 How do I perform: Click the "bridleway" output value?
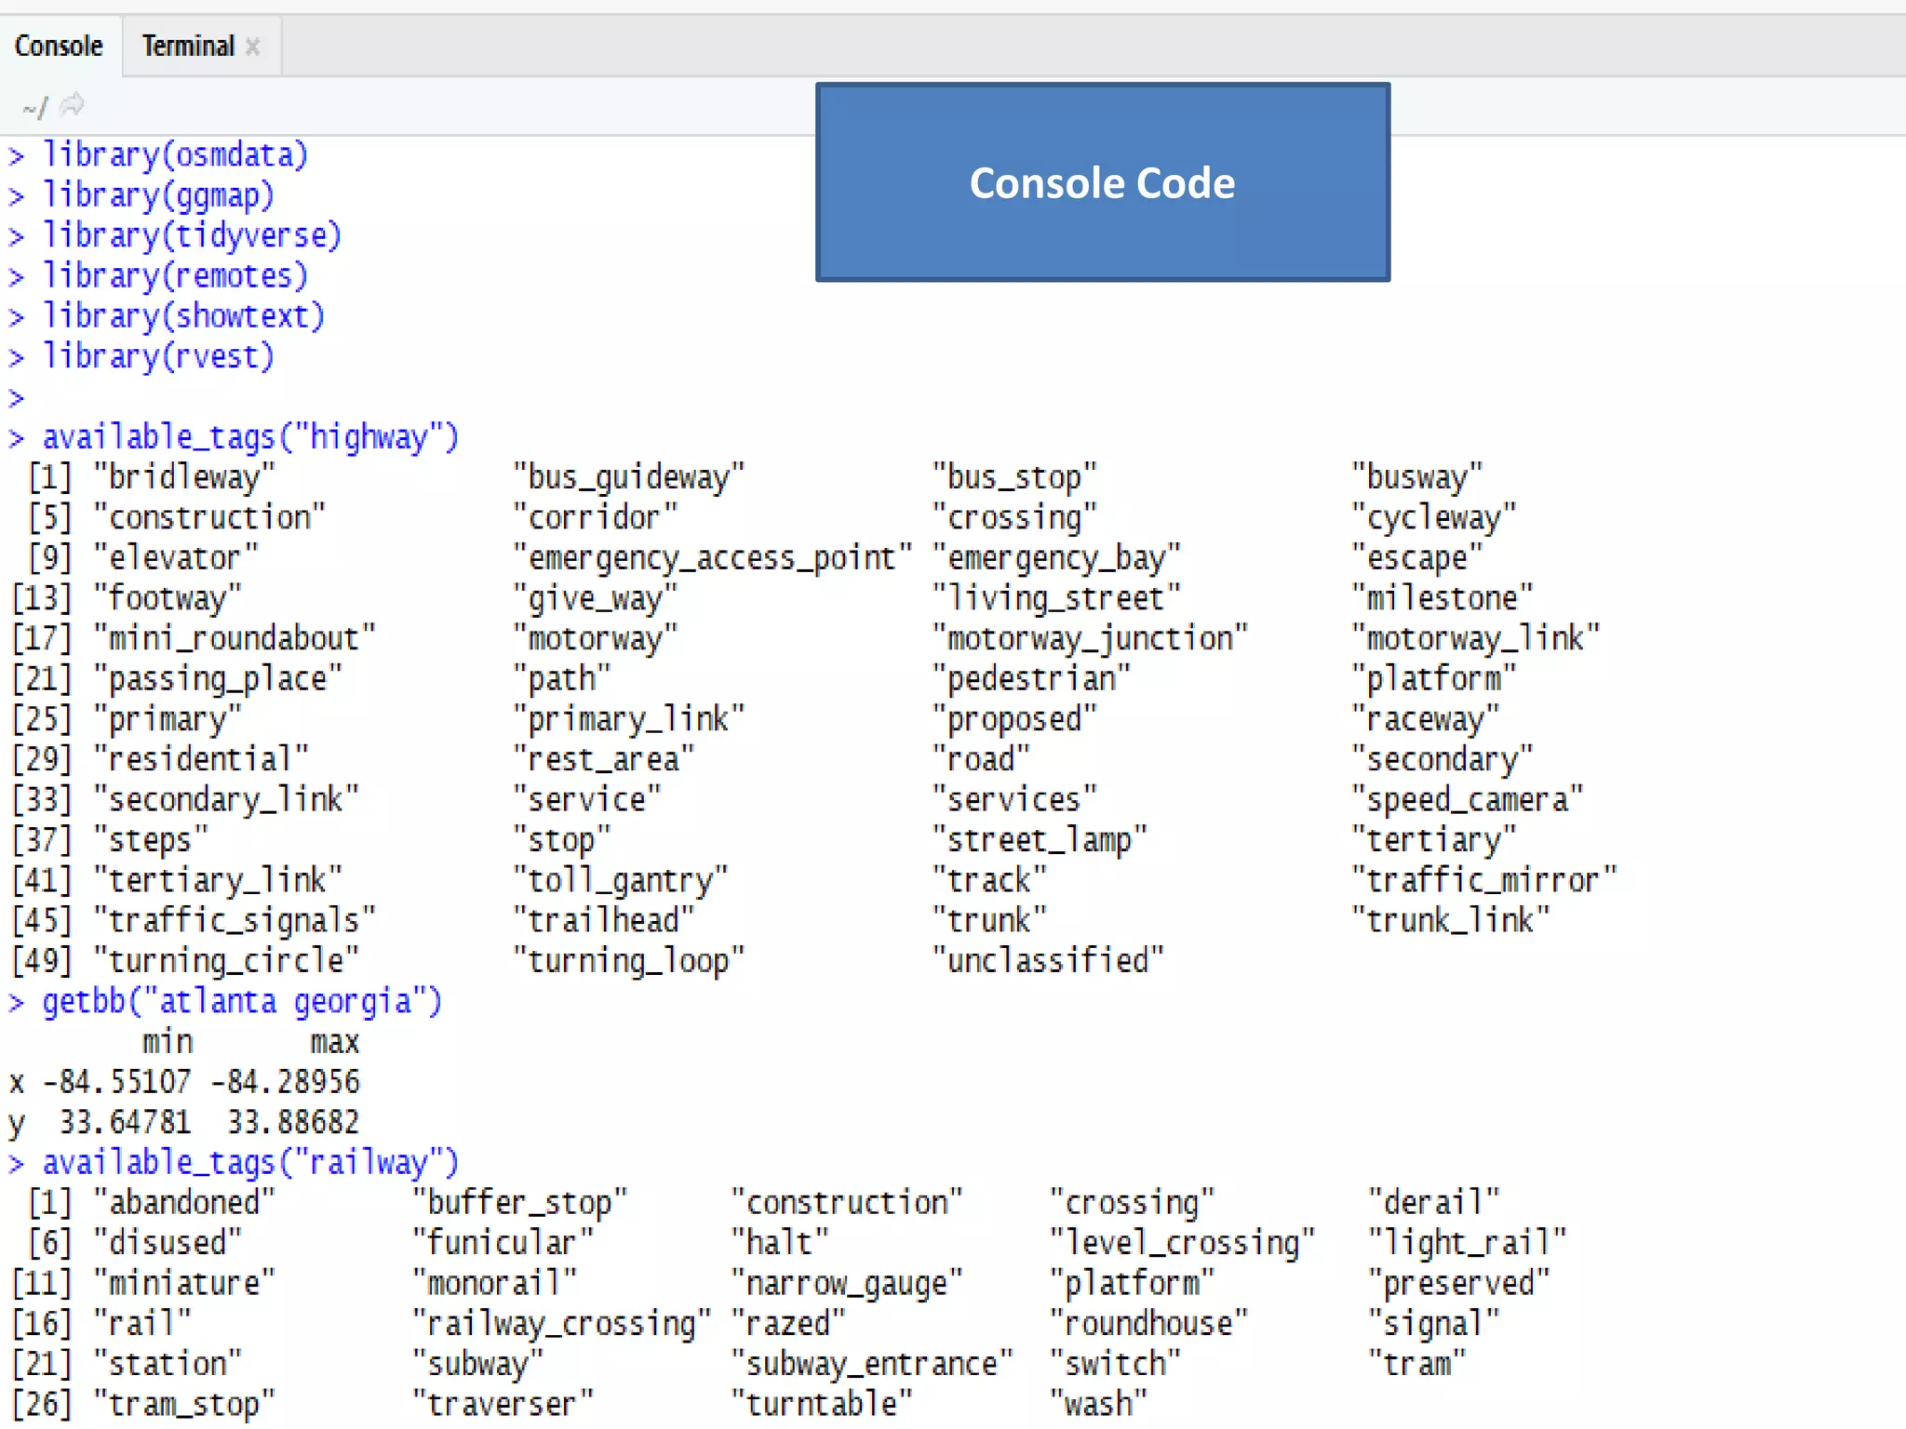click(184, 477)
